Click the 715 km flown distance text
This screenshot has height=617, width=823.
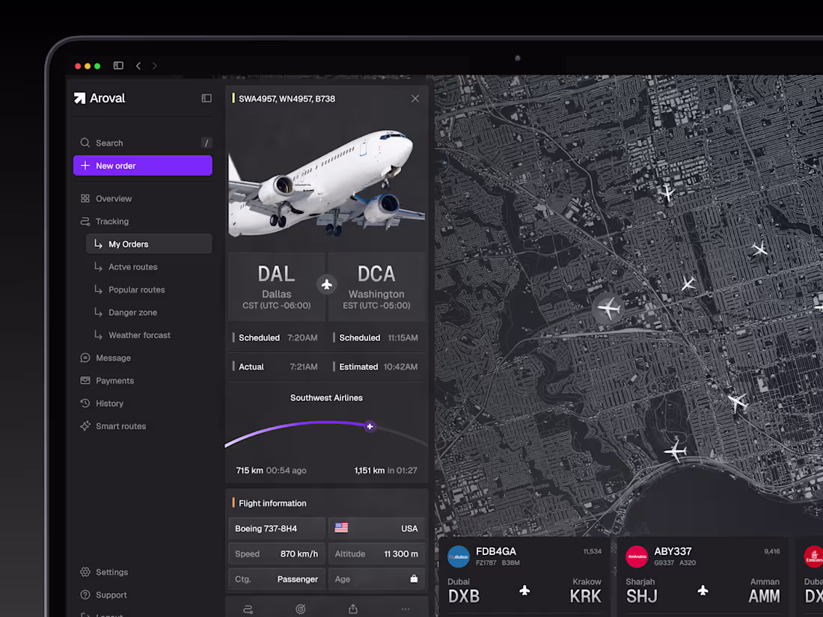pyautogui.click(x=249, y=470)
